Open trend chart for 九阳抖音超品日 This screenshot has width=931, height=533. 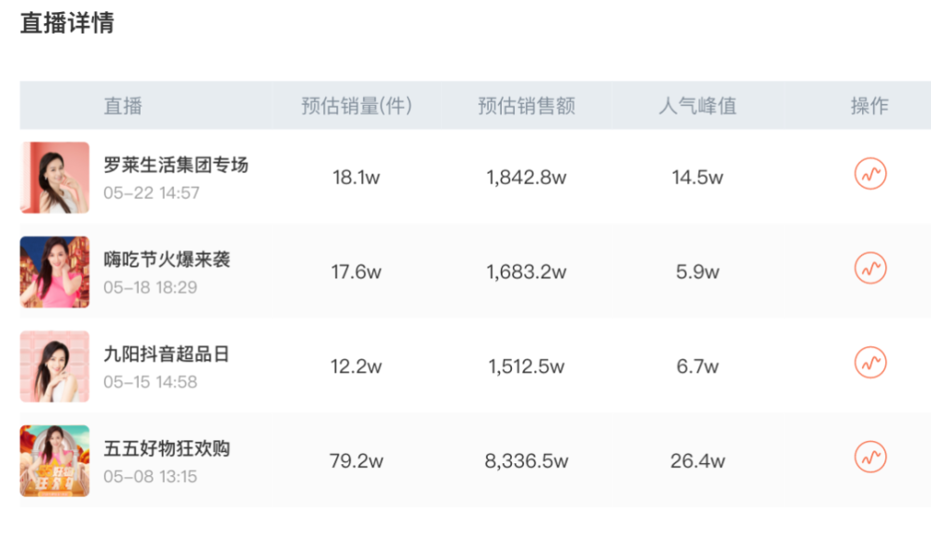click(x=870, y=363)
